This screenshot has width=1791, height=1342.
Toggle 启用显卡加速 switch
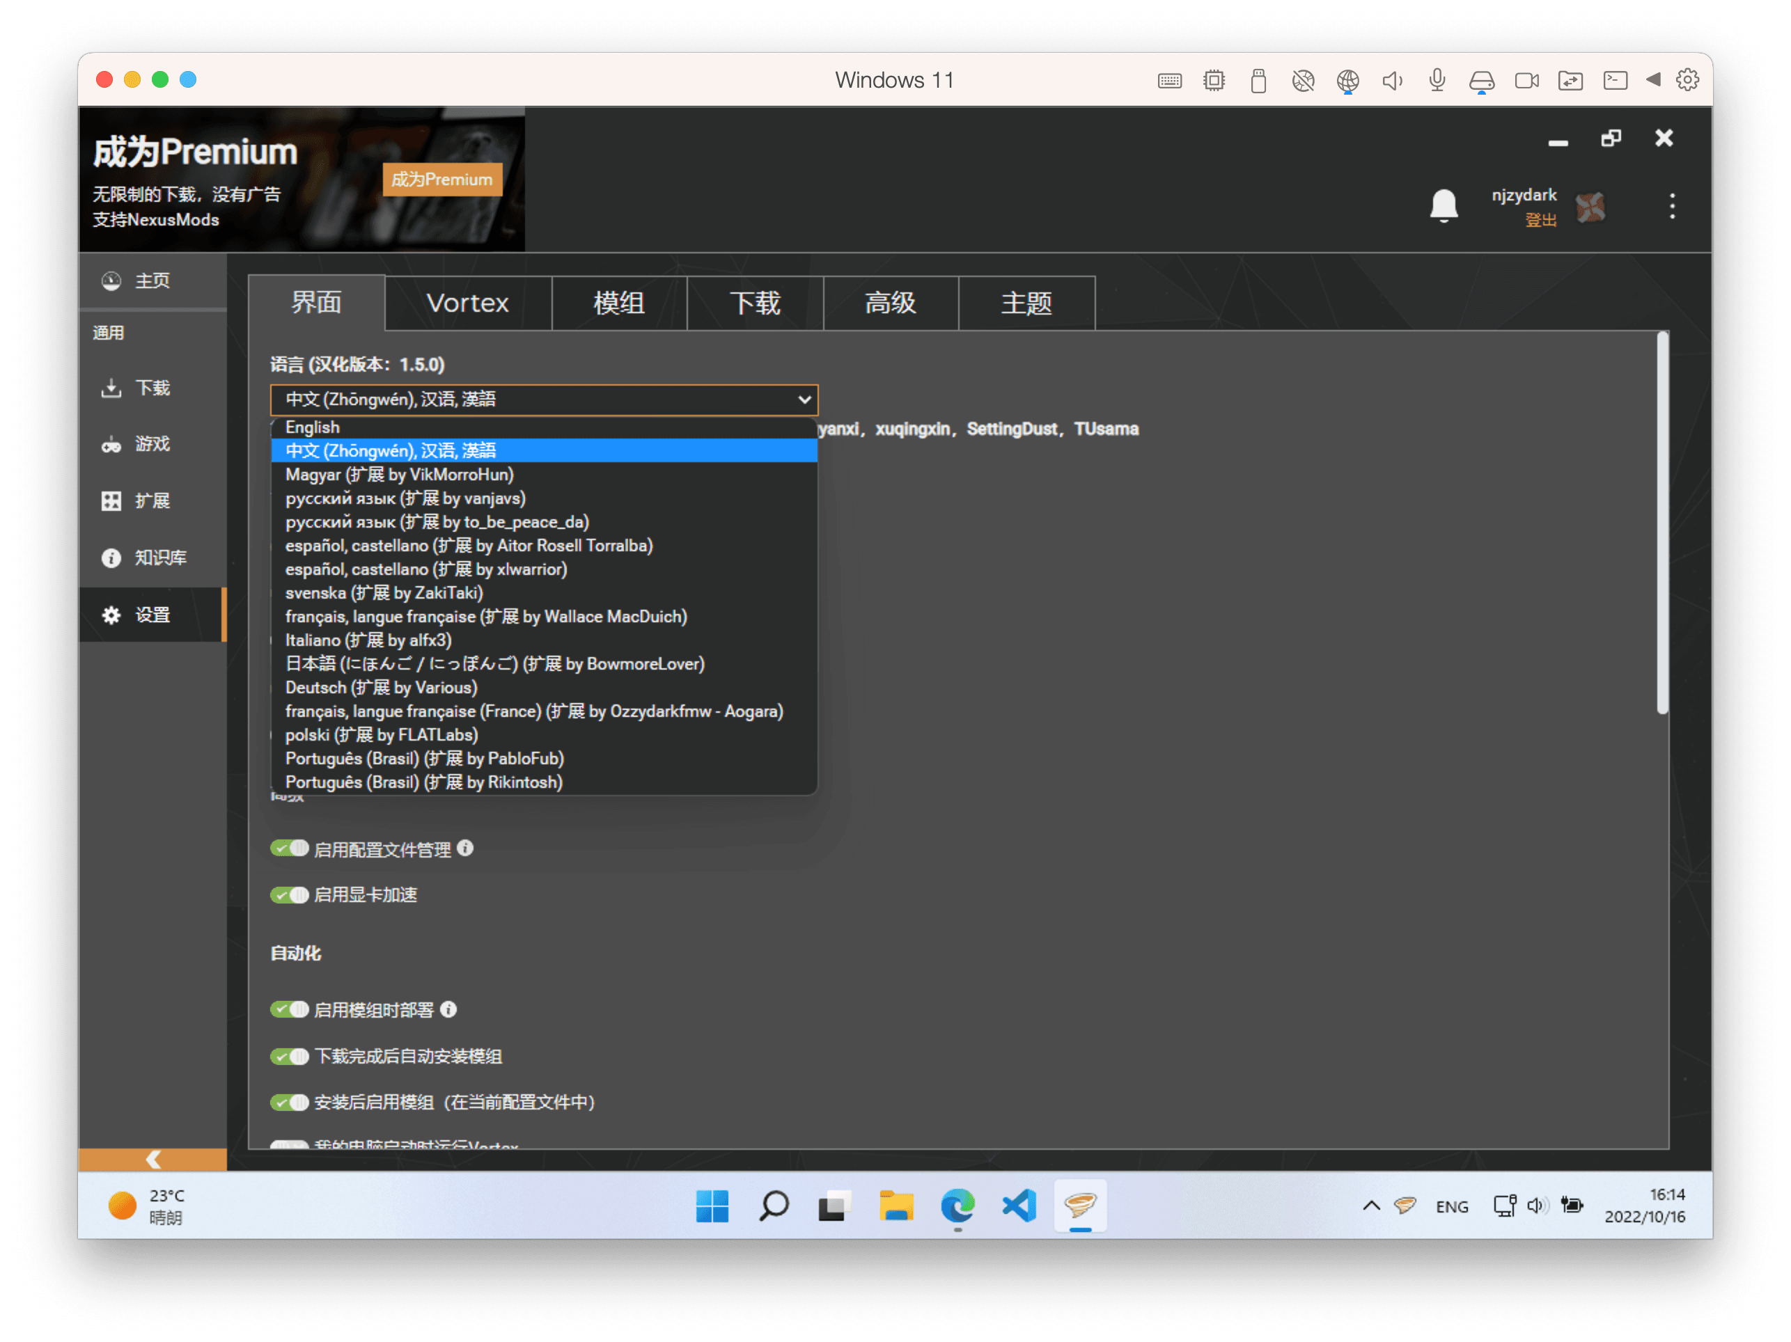(289, 894)
